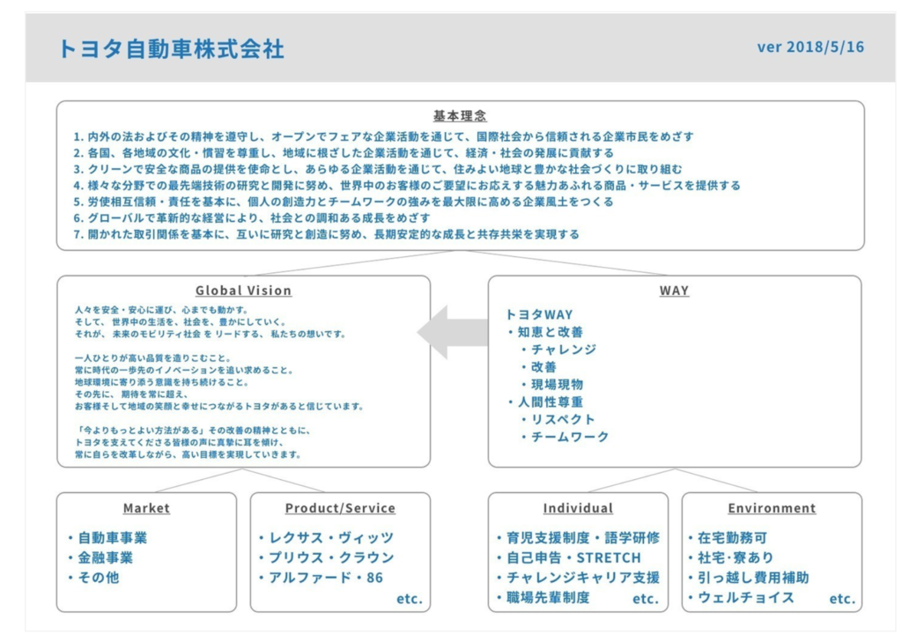902x634 pixels.
Task: Click the version text ver 2018/5/16
Action: pyautogui.click(x=810, y=47)
